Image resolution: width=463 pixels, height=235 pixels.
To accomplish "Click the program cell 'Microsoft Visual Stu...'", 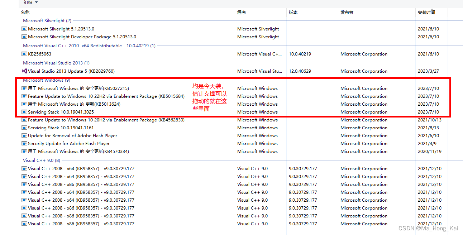I will (259, 71).
